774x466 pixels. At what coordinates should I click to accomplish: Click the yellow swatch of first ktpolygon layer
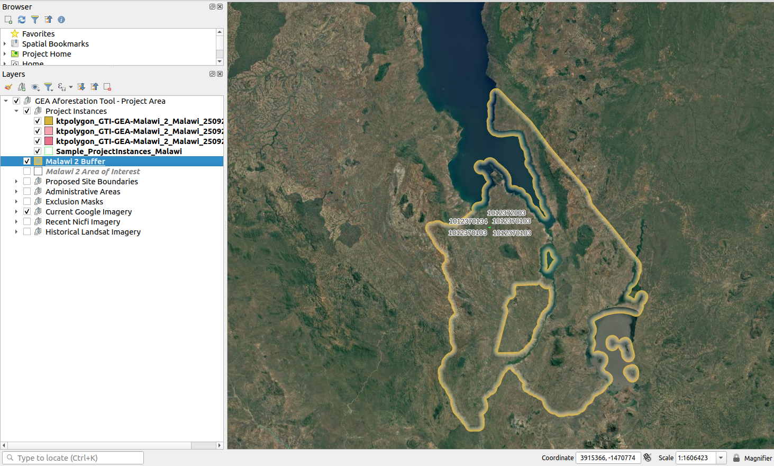(x=49, y=121)
